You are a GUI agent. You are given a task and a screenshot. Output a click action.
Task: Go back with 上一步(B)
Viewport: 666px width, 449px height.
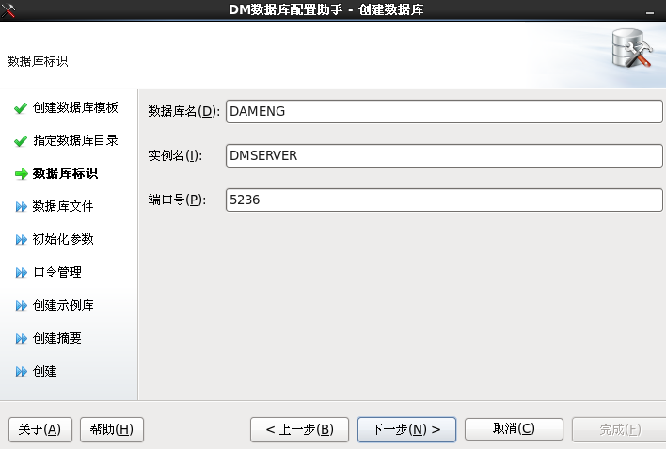point(299,429)
